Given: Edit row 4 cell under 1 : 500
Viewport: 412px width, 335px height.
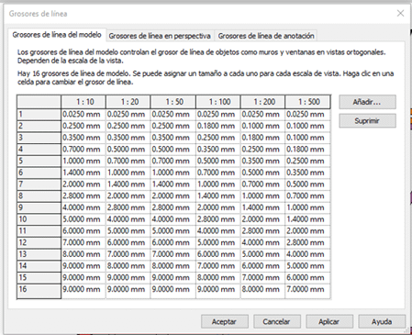Looking at the screenshot, I should tap(307, 150).
